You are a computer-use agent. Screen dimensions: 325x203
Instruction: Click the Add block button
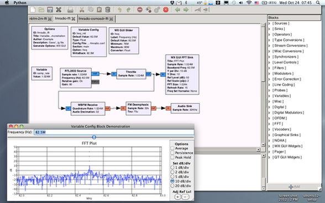click(x=294, y=186)
